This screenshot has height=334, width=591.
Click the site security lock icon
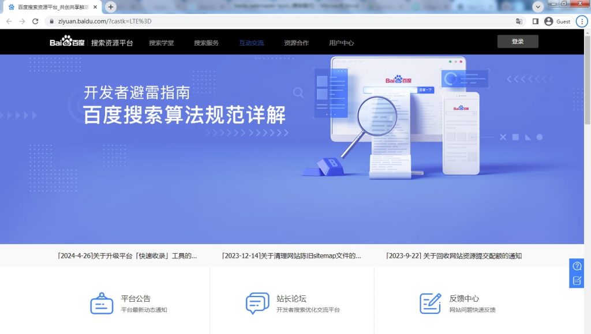click(51, 21)
